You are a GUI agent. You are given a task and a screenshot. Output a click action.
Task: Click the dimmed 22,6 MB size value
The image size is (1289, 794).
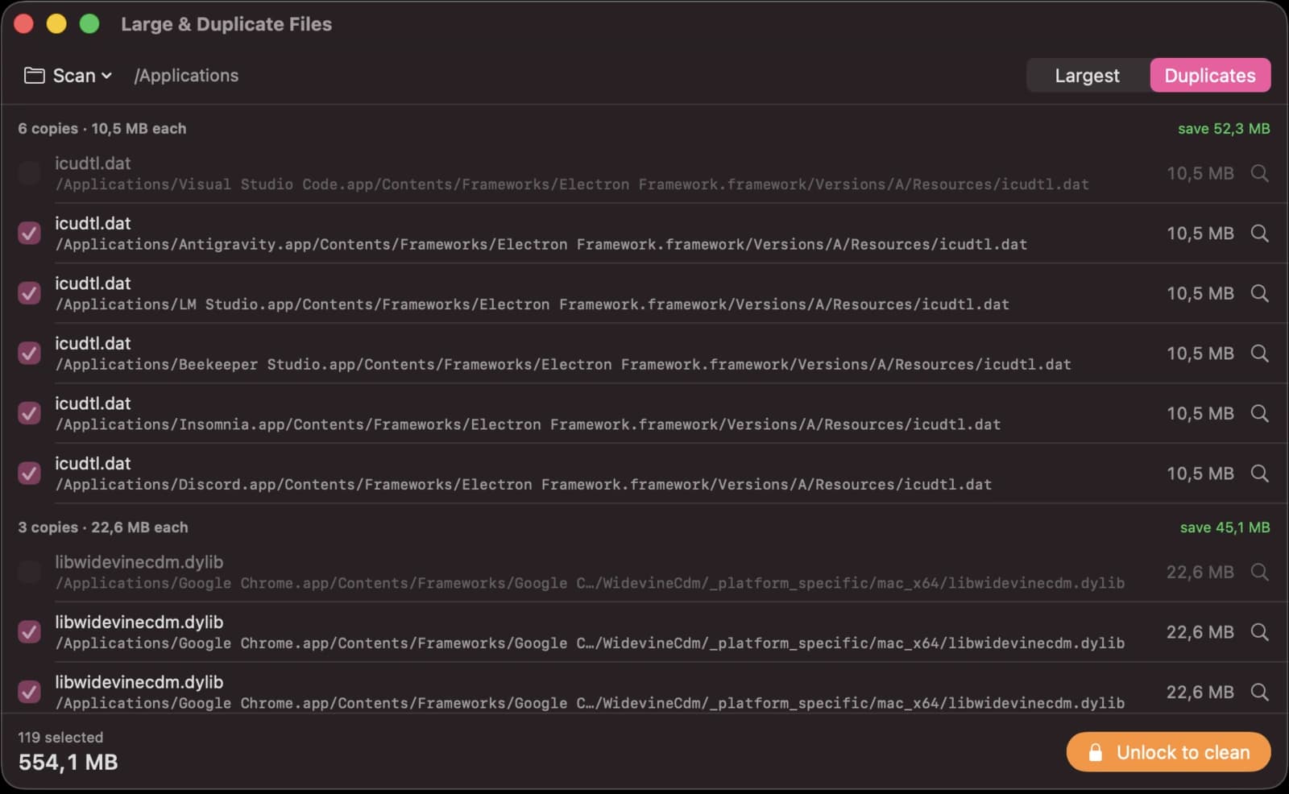click(1200, 572)
